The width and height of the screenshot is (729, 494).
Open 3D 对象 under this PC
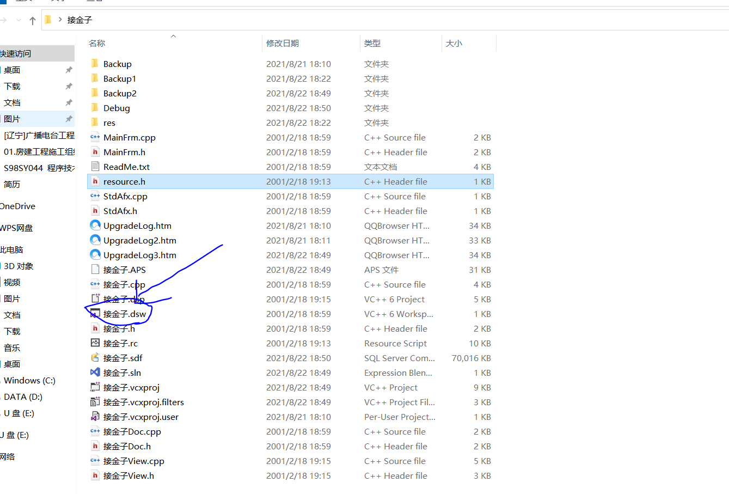point(19,266)
